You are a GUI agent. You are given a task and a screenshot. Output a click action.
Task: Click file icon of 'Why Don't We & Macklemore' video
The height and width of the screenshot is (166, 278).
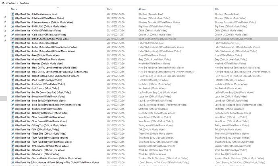[x=13, y=162]
